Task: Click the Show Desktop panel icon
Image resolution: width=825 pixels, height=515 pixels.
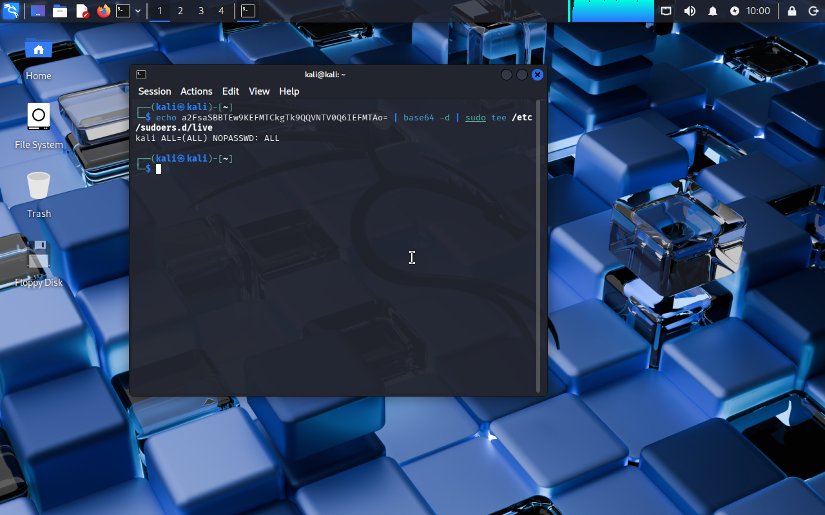Action: point(38,11)
